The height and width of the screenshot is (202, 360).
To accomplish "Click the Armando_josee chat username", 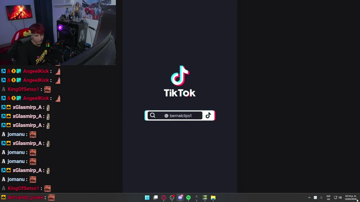I will (26, 197).
